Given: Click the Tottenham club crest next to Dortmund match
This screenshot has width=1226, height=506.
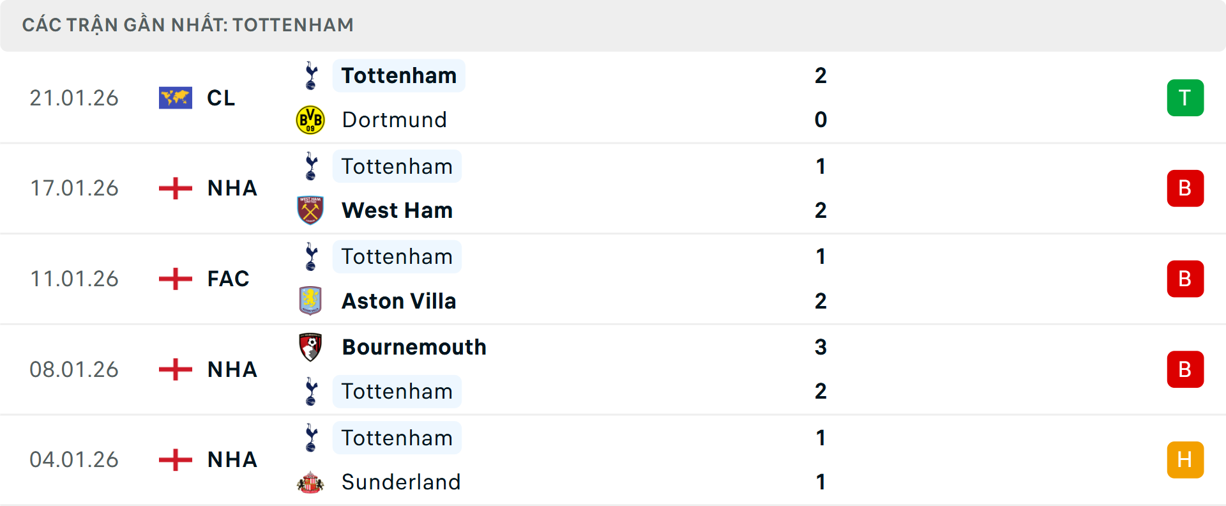Looking at the screenshot, I should point(311,75).
